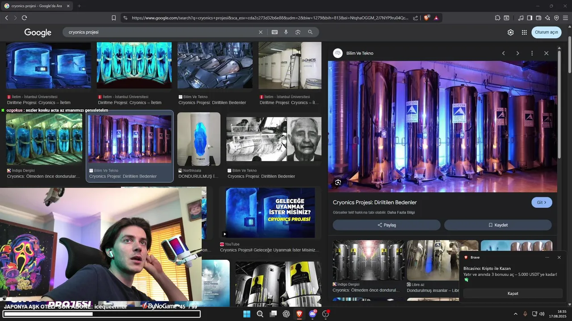The height and width of the screenshot is (321, 572).
Task: Share image using Paylaş button
Action: tap(387, 225)
